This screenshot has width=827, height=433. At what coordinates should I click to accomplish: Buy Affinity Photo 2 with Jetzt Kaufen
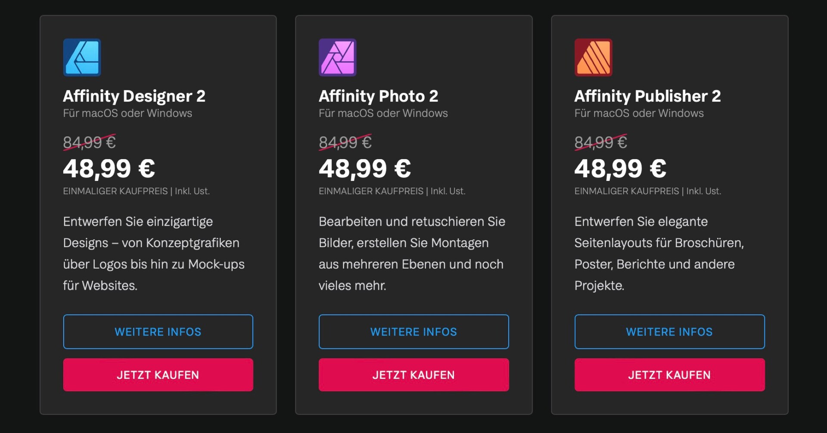point(414,375)
